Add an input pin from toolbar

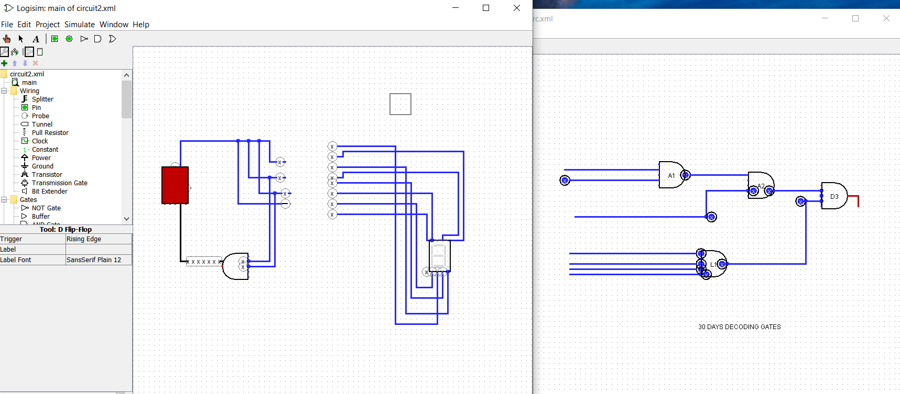coord(55,39)
